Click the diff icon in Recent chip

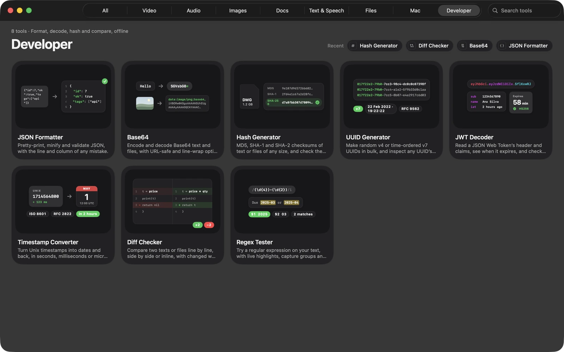412,46
